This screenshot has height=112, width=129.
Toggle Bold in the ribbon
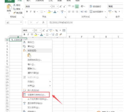pyautogui.click(x=27, y=11)
